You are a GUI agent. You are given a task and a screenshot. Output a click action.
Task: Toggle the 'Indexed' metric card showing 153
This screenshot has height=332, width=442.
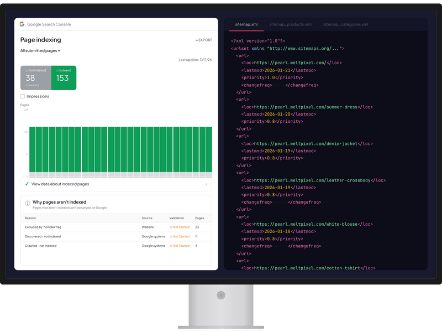coord(64,77)
